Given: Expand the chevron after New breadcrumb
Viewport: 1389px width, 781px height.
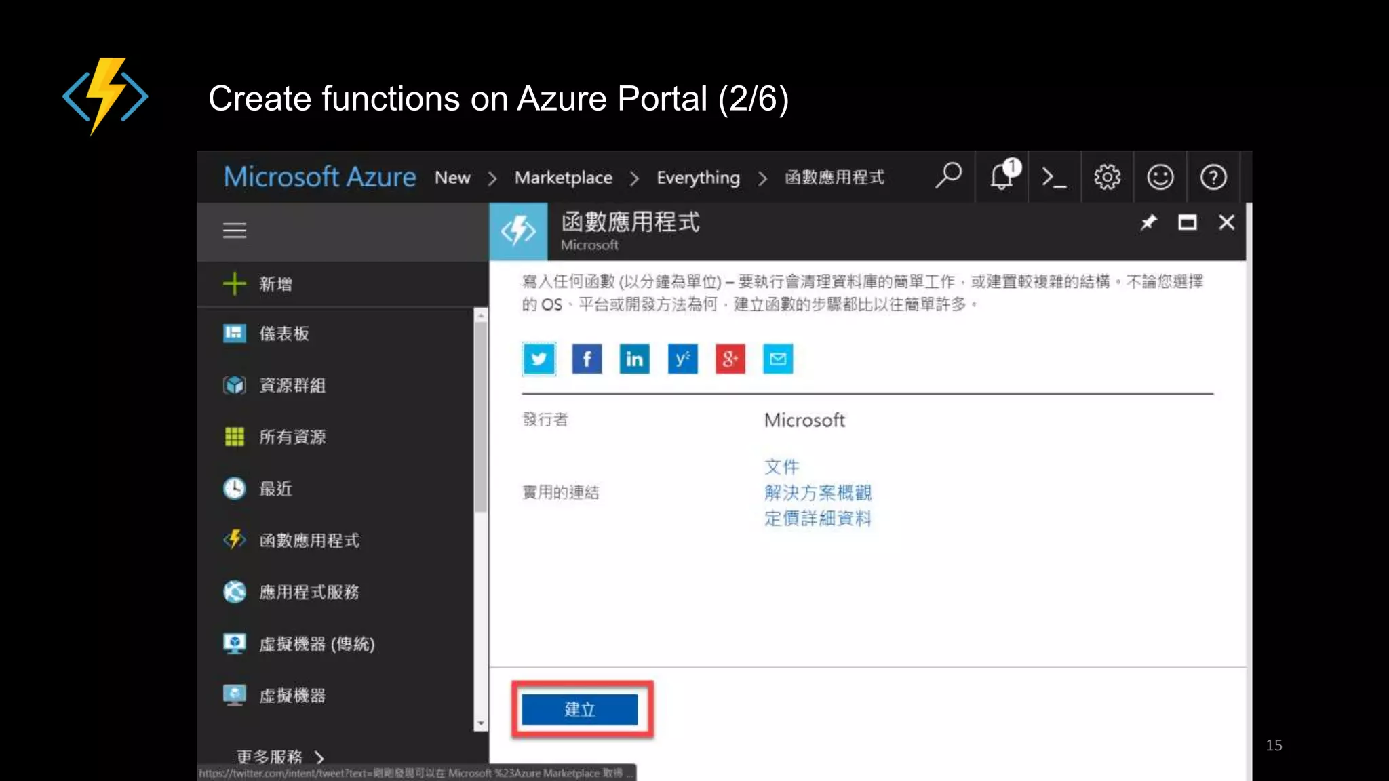Looking at the screenshot, I should (492, 178).
